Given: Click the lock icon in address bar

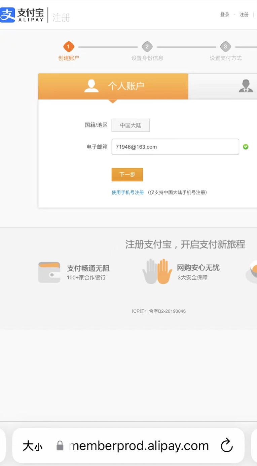Looking at the screenshot, I should pyautogui.click(x=60, y=446).
